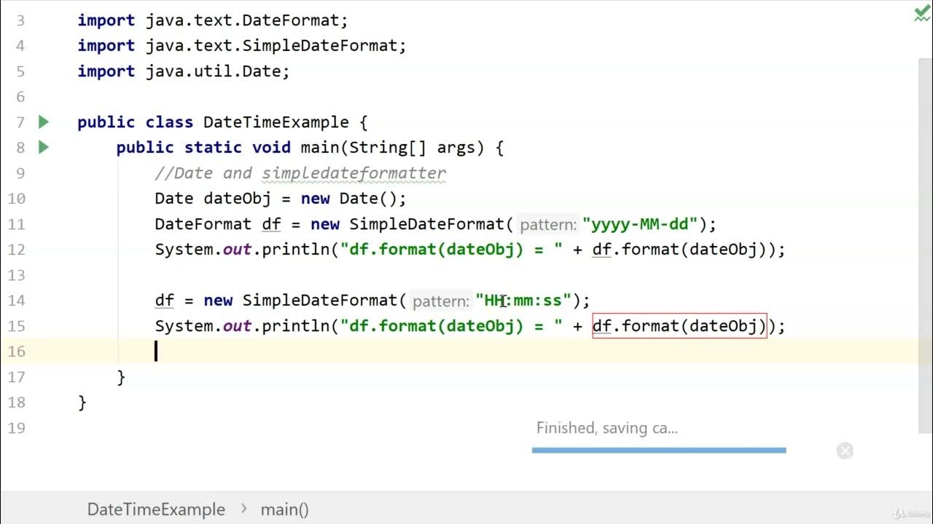Viewport: 933px width, 524px height.
Task: Click the closing brace on line 17
Action: click(121, 377)
